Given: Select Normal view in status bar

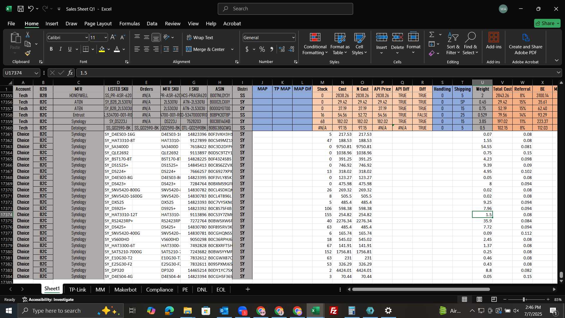Looking at the screenshot, I should [465, 299].
